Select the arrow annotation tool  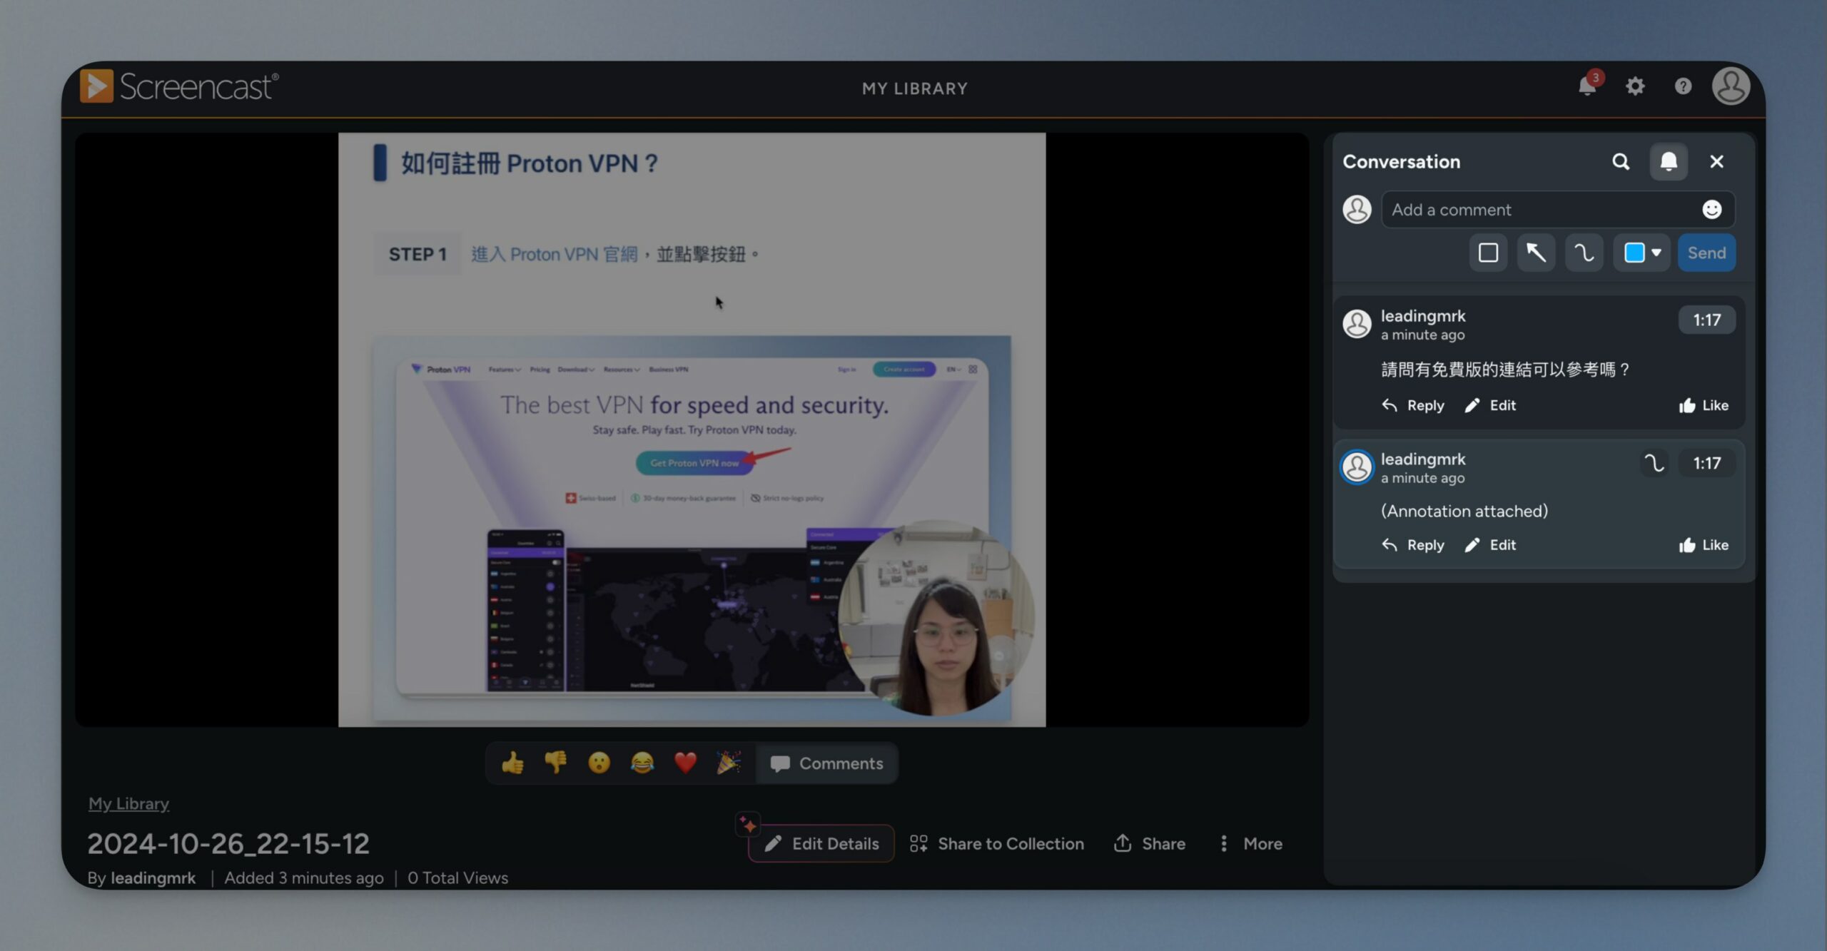click(1536, 253)
